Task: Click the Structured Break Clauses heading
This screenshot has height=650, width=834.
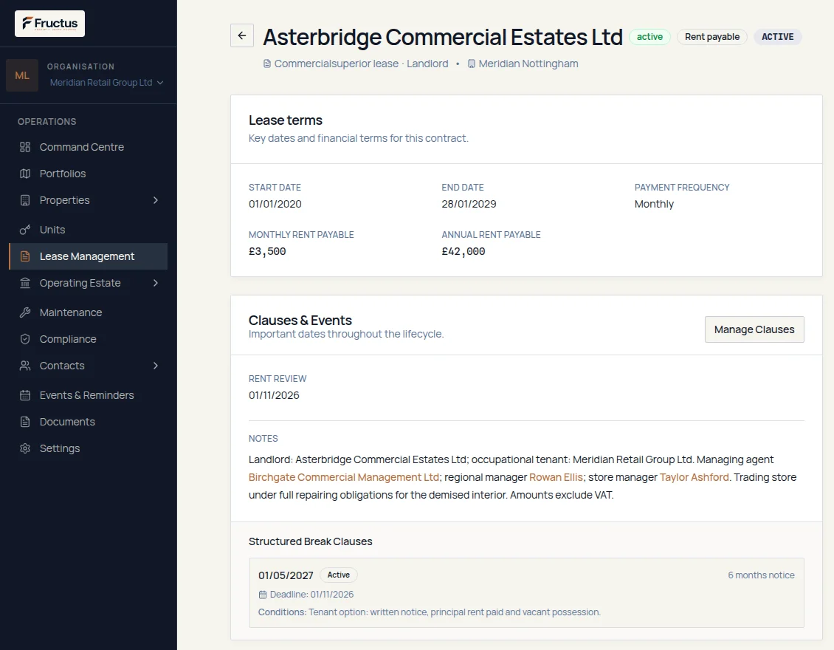Action: (x=310, y=541)
